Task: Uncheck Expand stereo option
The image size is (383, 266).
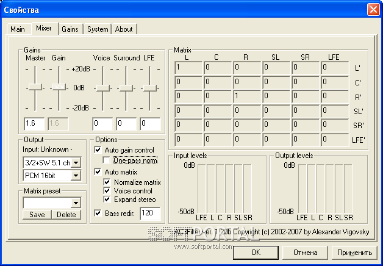Action: pos(107,199)
